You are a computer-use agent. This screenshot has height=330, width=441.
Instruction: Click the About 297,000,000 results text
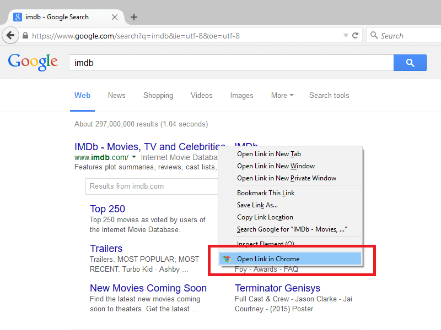141,124
